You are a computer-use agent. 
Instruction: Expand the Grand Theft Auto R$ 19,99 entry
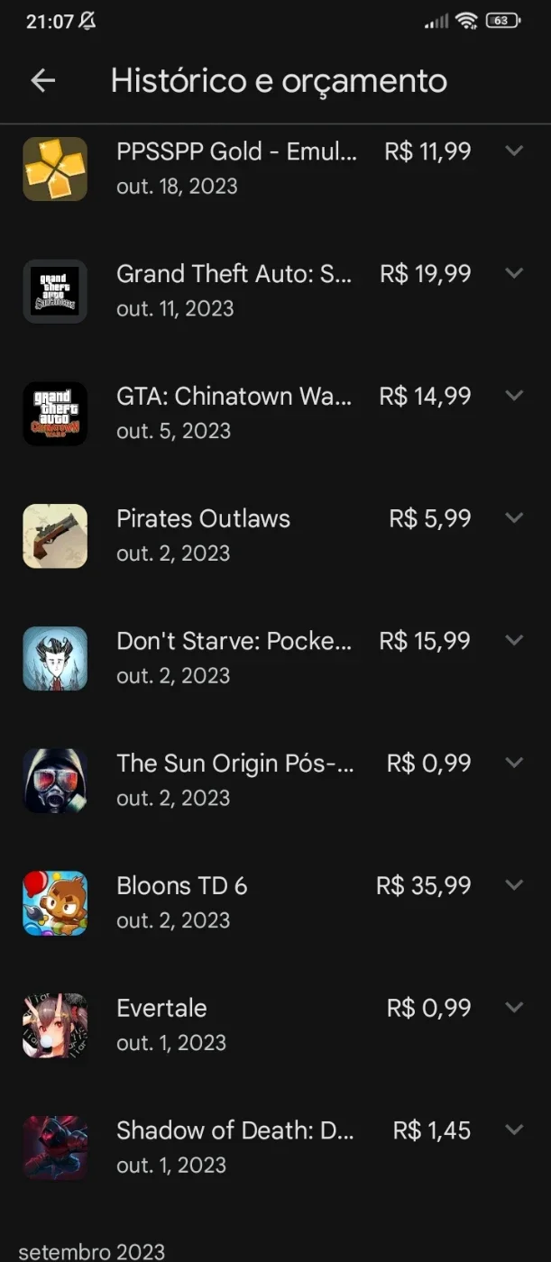[x=514, y=273]
